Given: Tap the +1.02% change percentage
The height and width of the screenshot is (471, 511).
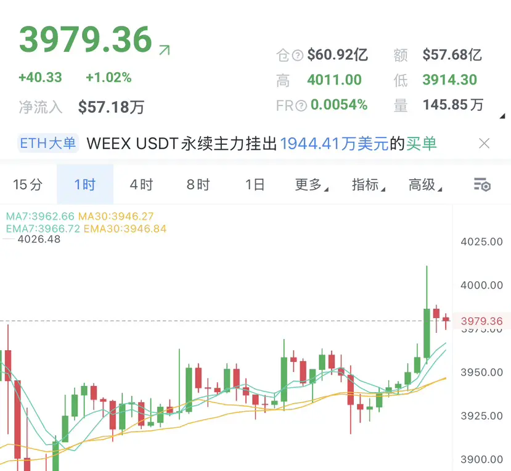Looking at the screenshot, I should tap(108, 78).
